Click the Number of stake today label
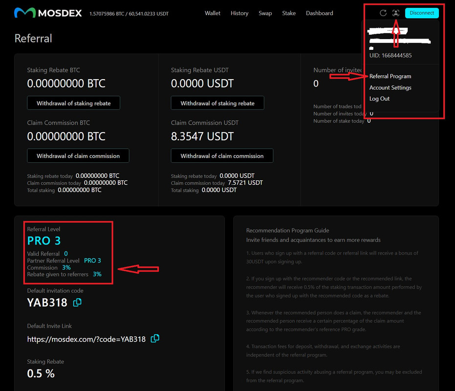The height and width of the screenshot is (391, 455). click(x=339, y=121)
